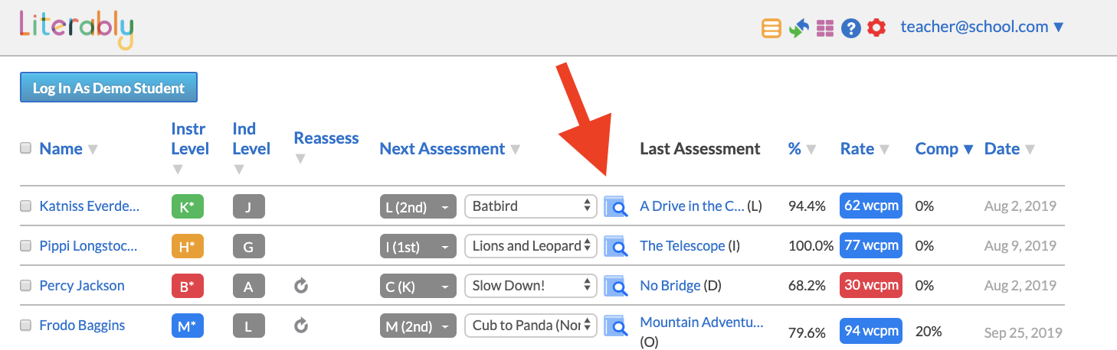Viewport: 1117px width, 350px height.
Task: Open the blue help question mark icon
Action: pos(851,28)
